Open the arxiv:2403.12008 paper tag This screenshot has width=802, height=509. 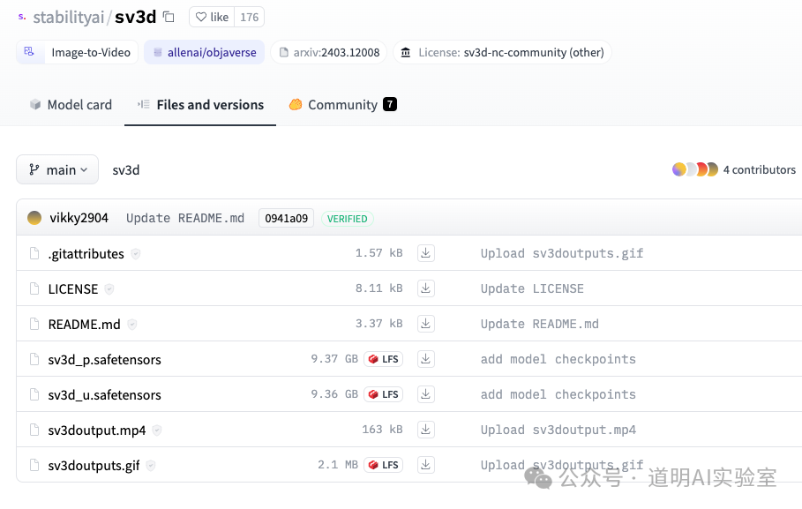(329, 52)
